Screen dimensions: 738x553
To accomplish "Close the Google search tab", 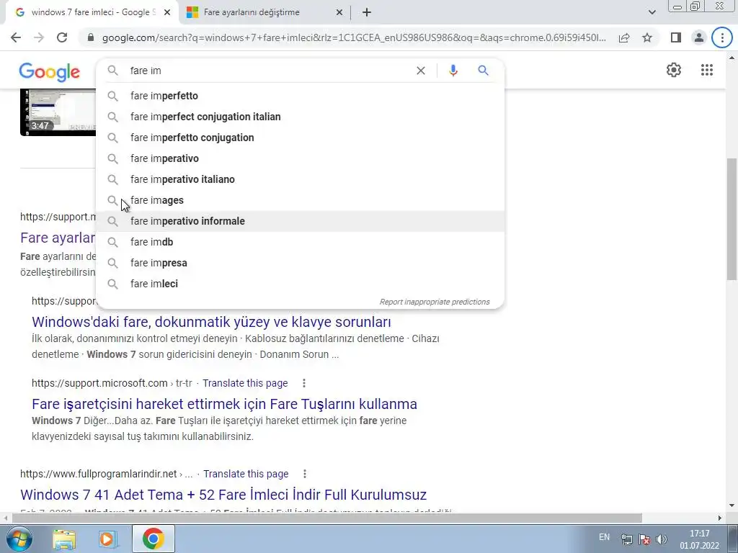I will pyautogui.click(x=167, y=12).
